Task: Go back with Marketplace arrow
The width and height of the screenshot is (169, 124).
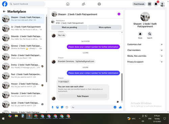Action: [x=4, y=11]
